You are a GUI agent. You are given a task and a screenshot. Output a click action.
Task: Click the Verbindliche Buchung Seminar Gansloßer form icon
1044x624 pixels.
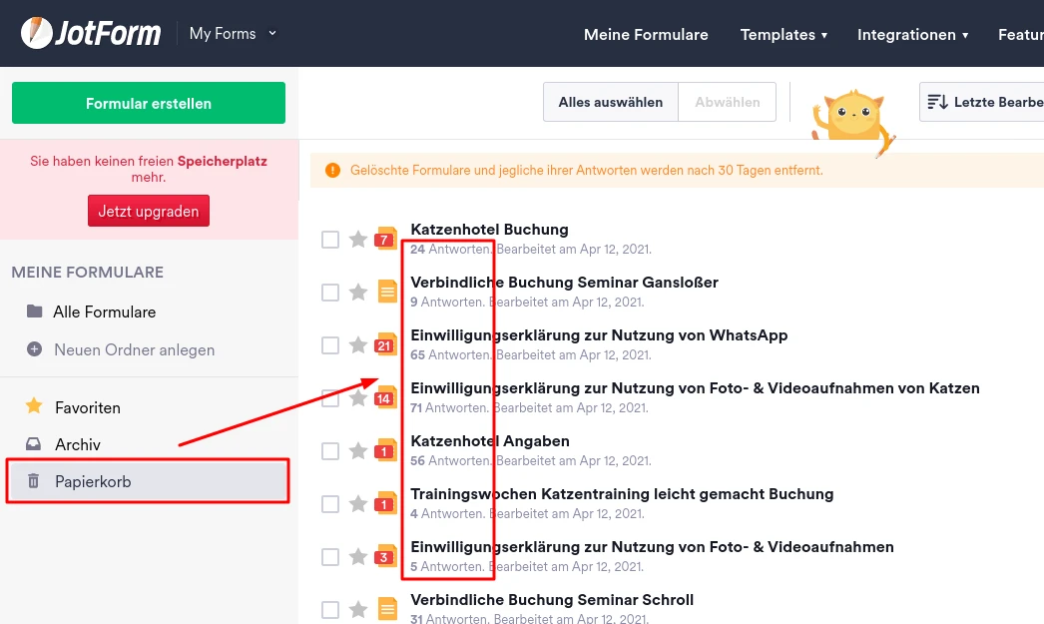coord(387,292)
